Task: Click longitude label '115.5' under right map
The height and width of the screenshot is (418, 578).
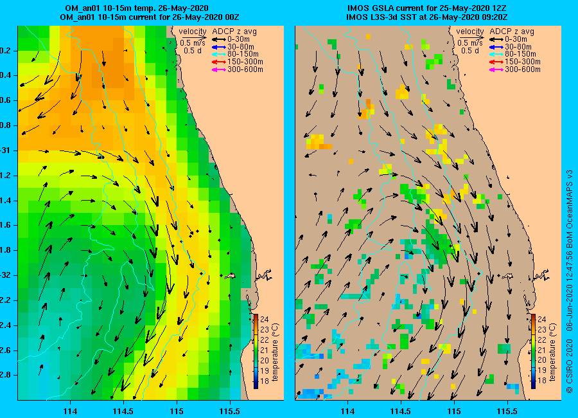Action: 507,411
